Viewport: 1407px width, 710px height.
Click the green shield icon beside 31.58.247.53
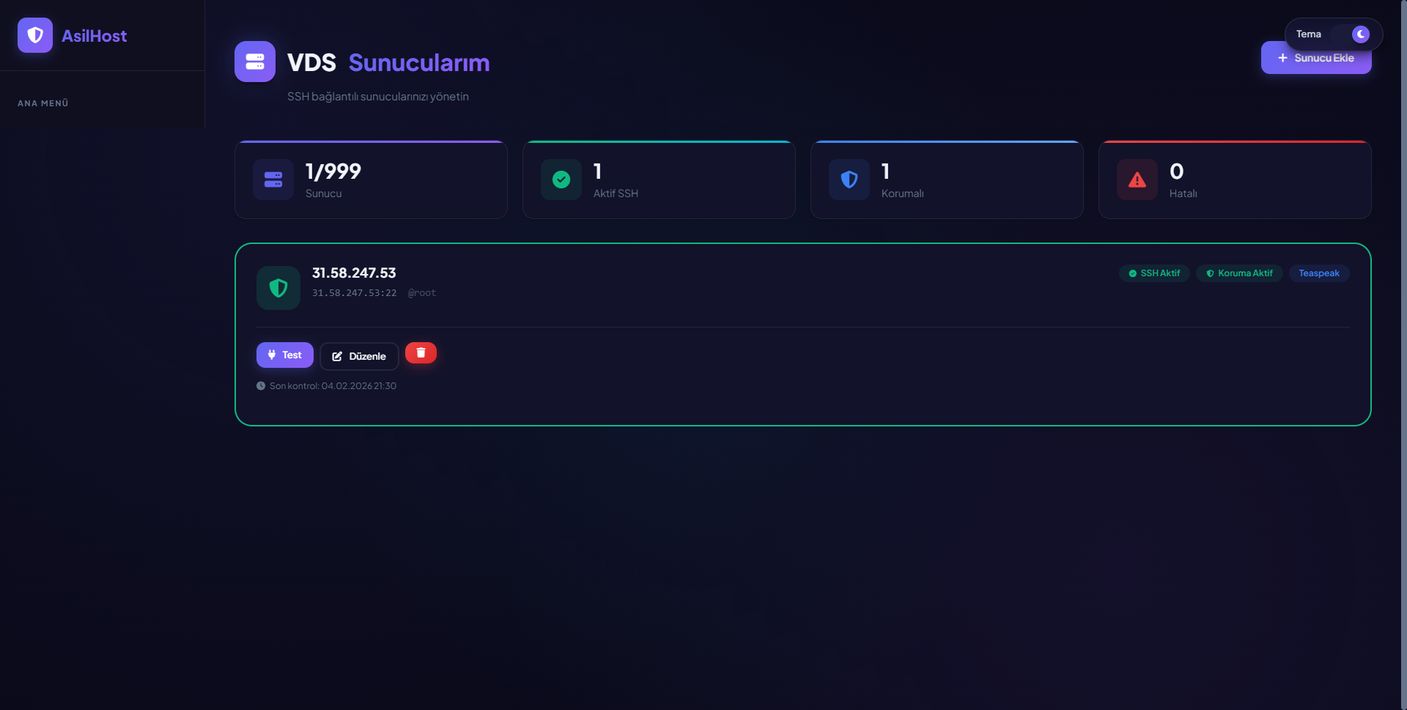click(x=278, y=288)
